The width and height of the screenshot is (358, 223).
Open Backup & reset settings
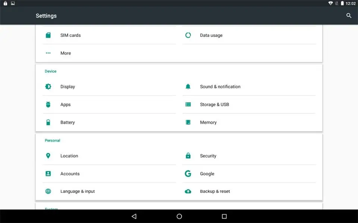[249, 191]
